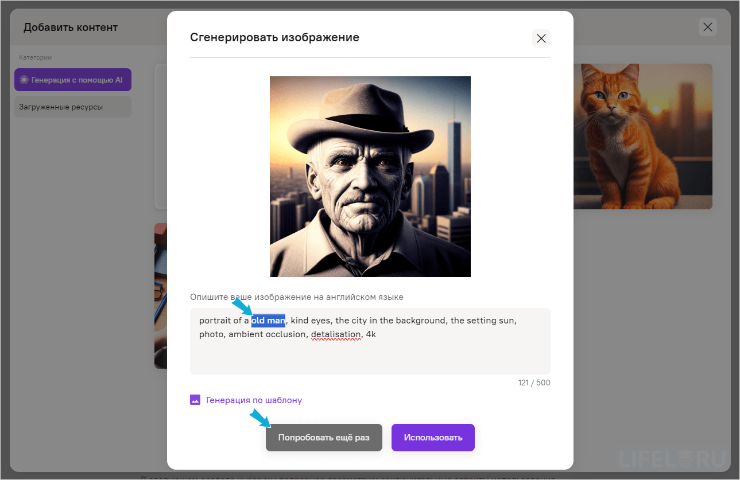
Task: Click the AI generation radial icon
Action: (x=24, y=80)
